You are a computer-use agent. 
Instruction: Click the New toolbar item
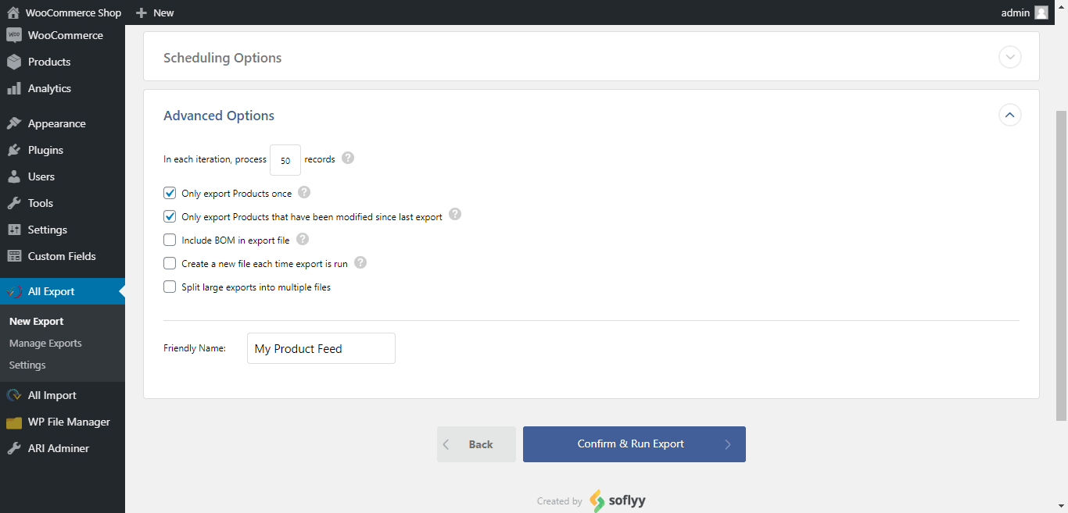(163, 12)
